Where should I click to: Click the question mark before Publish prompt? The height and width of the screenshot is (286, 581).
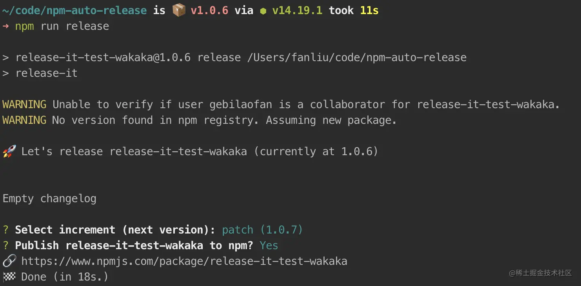click(x=5, y=246)
